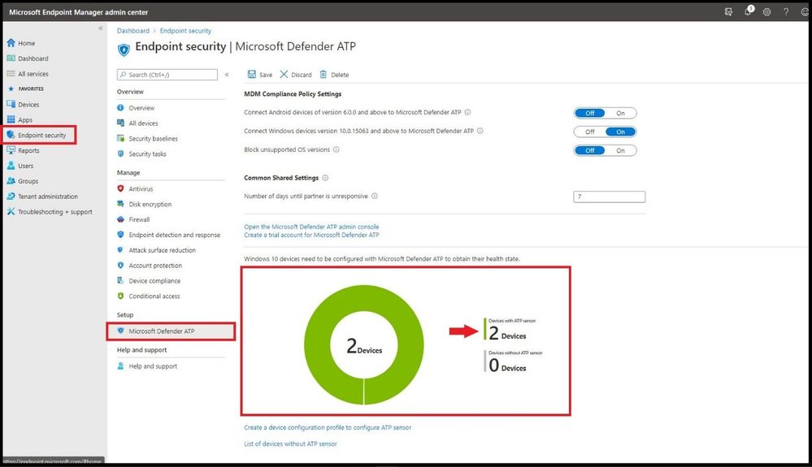Viewport: 812px width, 467px height.
Task: Click the Endpoint security shield title icon
Action: coord(124,50)
